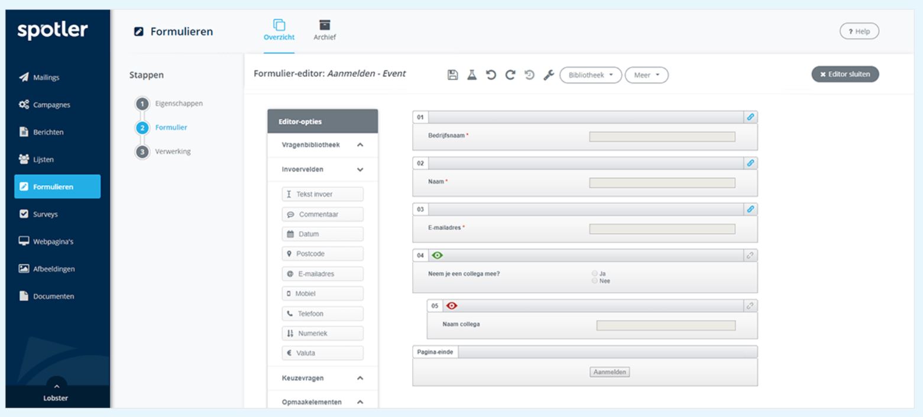The width and height of the screenshot is (923, 417).
Task: Switch to the Archief tab
Action: pos(325,30)
